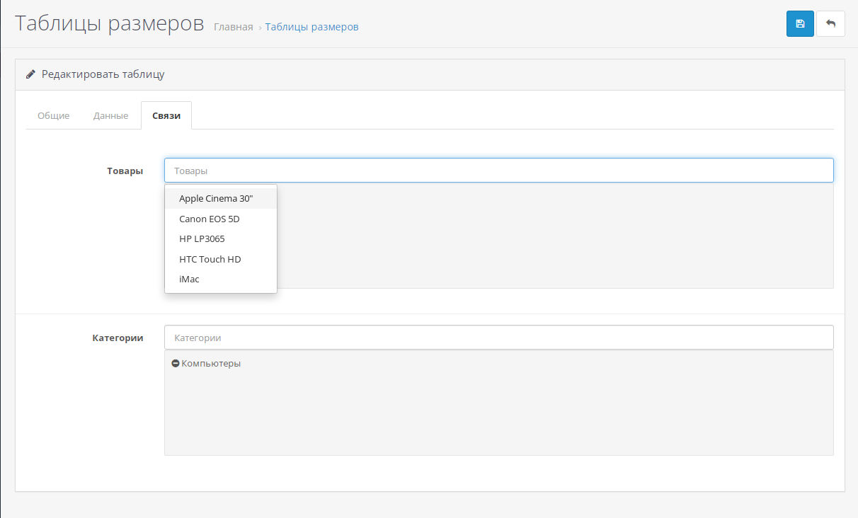Go to Главная via breadcrumb
Screen dimensions: 858x518
tap(233, 27)
